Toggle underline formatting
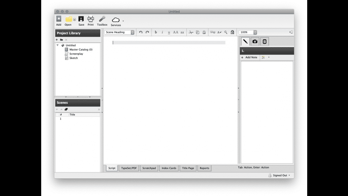Viewport: 348px width, 196px height. (169, 32)
